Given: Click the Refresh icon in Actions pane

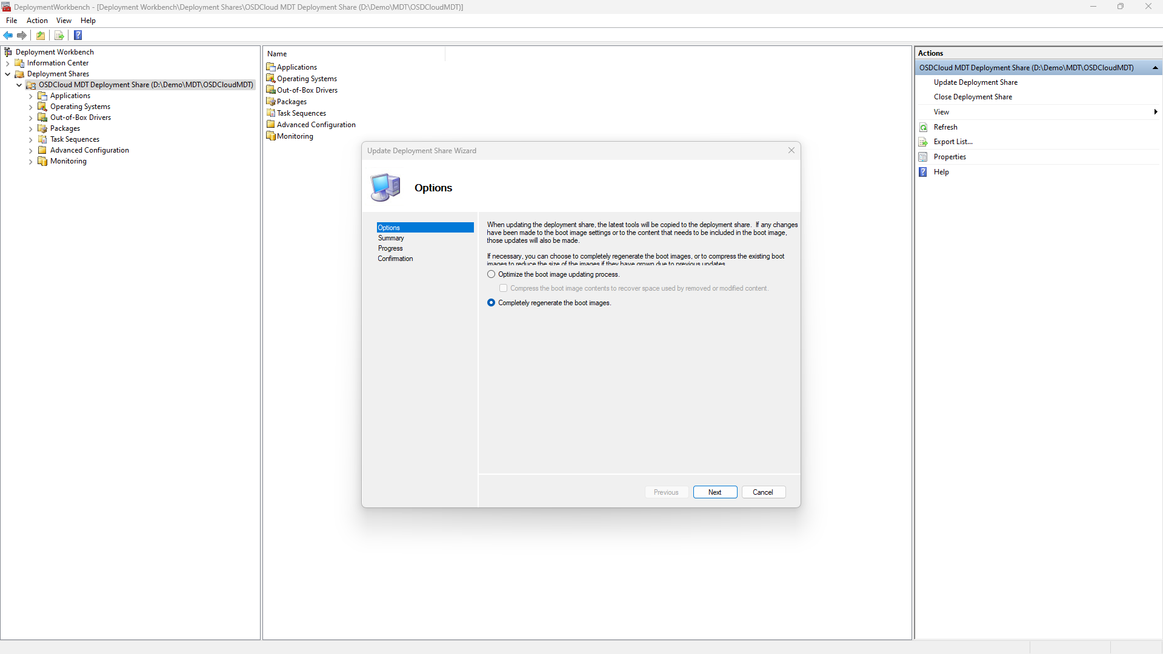Looking at the screenshot, I should [923, 127].
